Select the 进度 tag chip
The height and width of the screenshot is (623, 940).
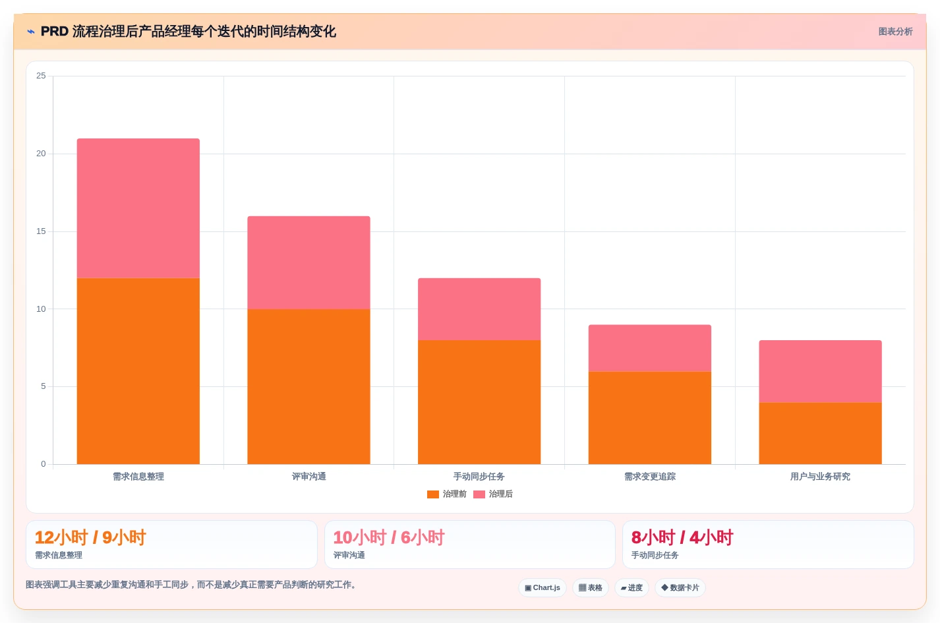pyautogui.click(x=632, y=588)
